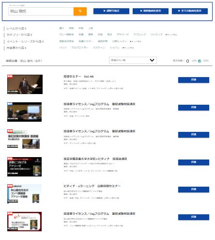Viewport: 215px width, 240px height.
Task: Expand もっと見る in the composer row
Action: [x=128, y=48]
